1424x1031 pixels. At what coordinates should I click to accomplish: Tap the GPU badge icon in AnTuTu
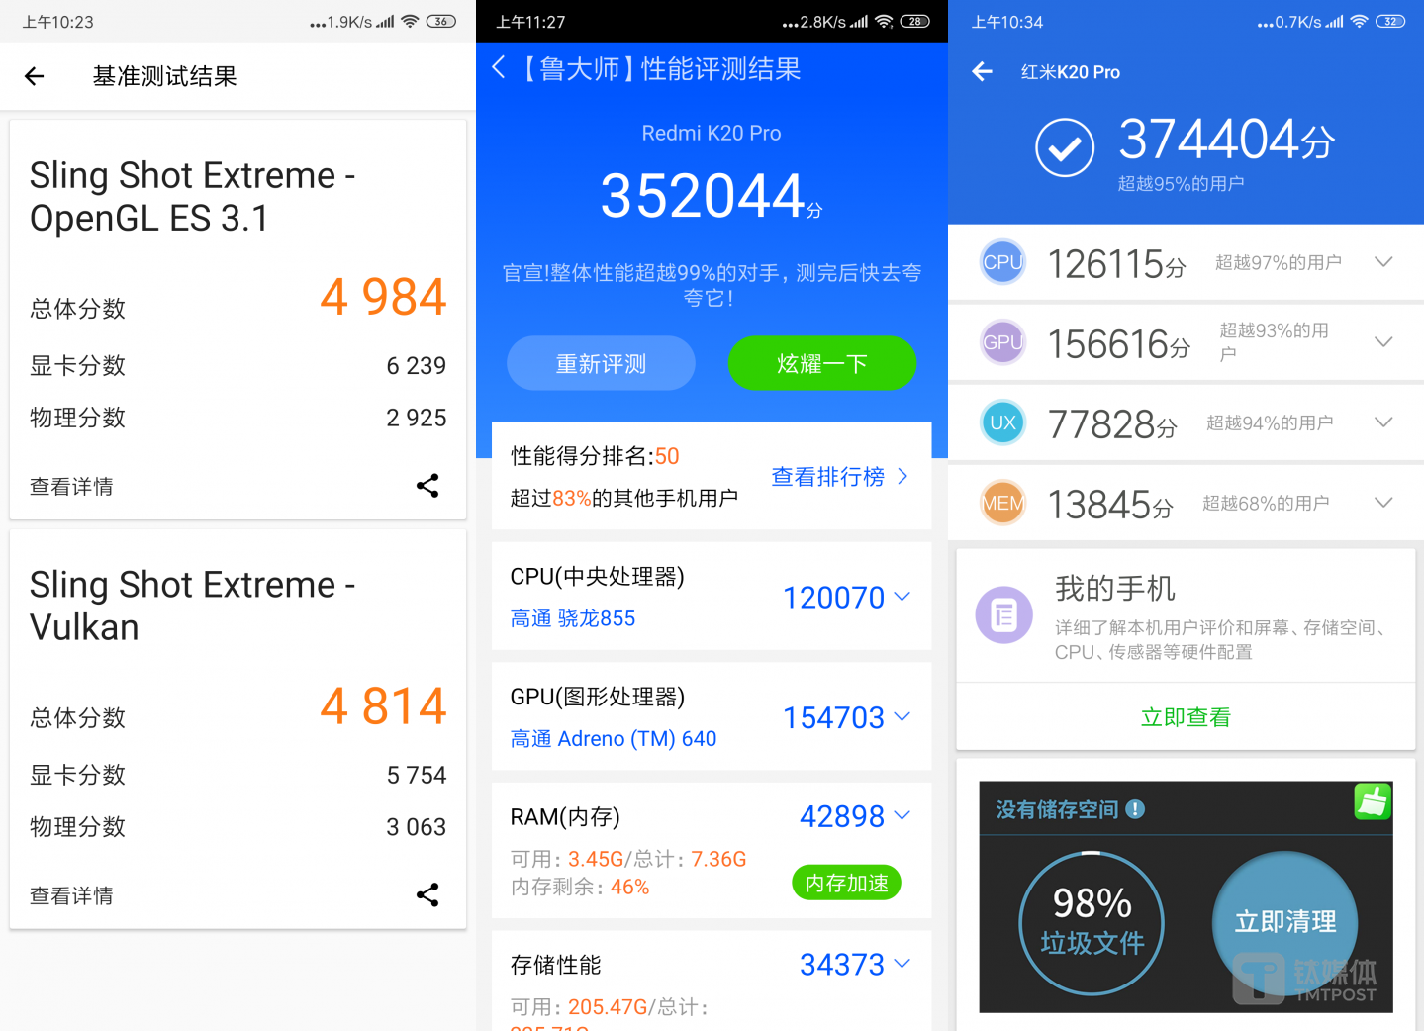click(1002, 342)
